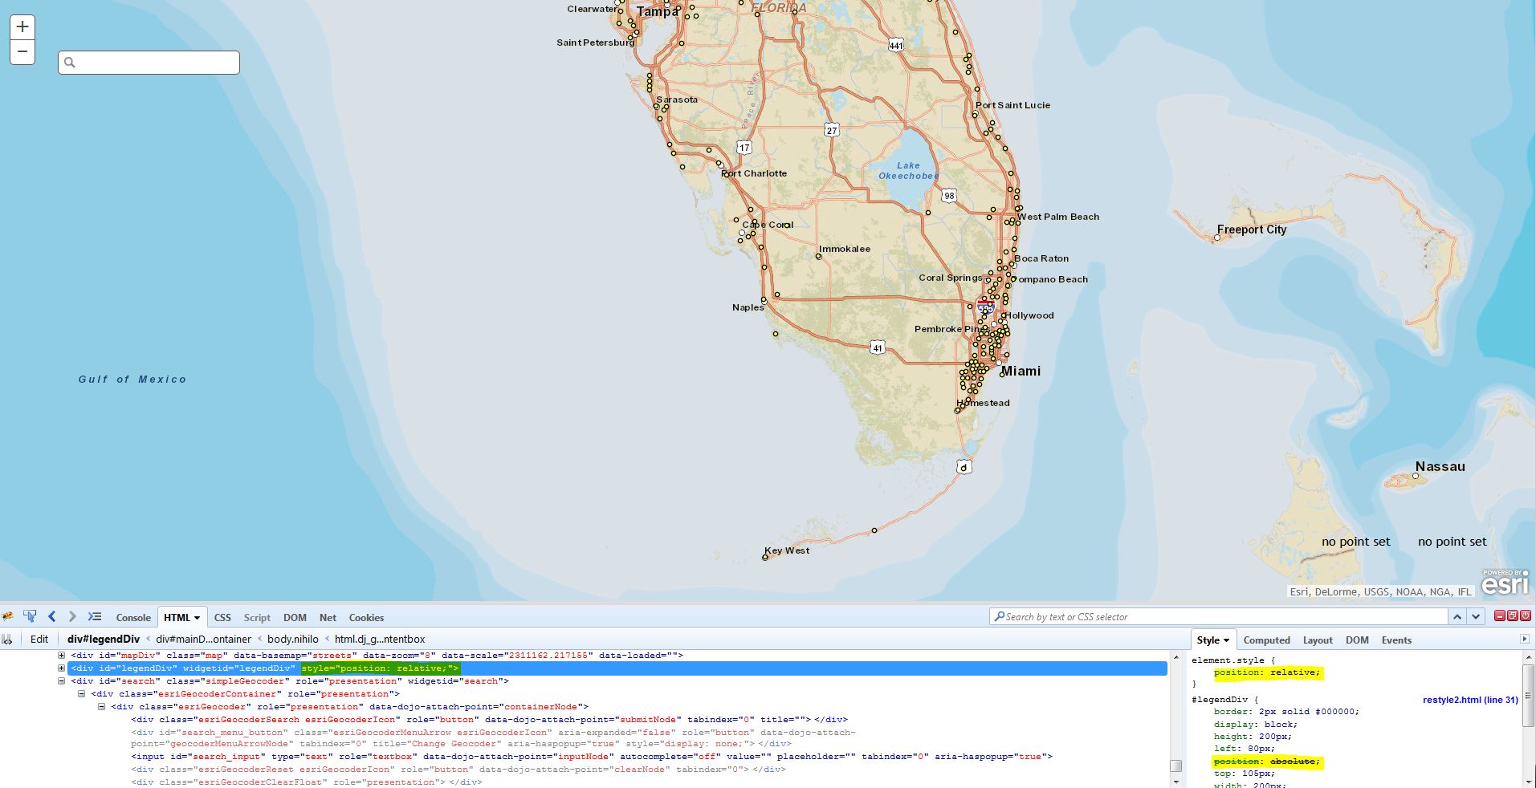Collapse the div class="esriGeocoder" node

tap(102, 707)
